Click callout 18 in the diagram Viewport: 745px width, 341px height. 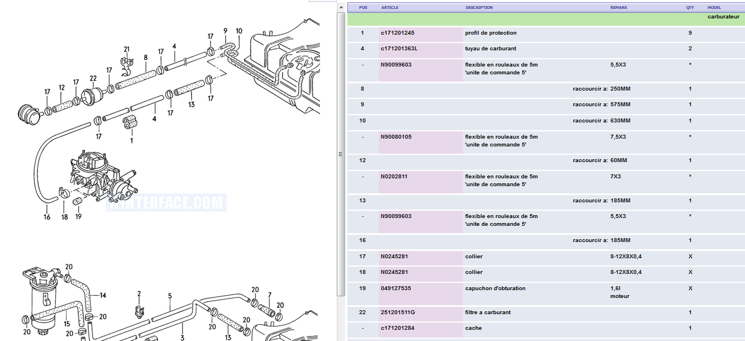[65, 217]
